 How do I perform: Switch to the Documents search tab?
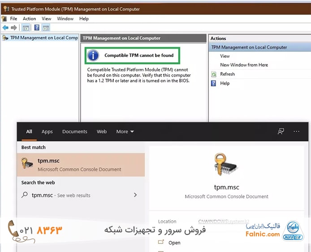point(74,132)
